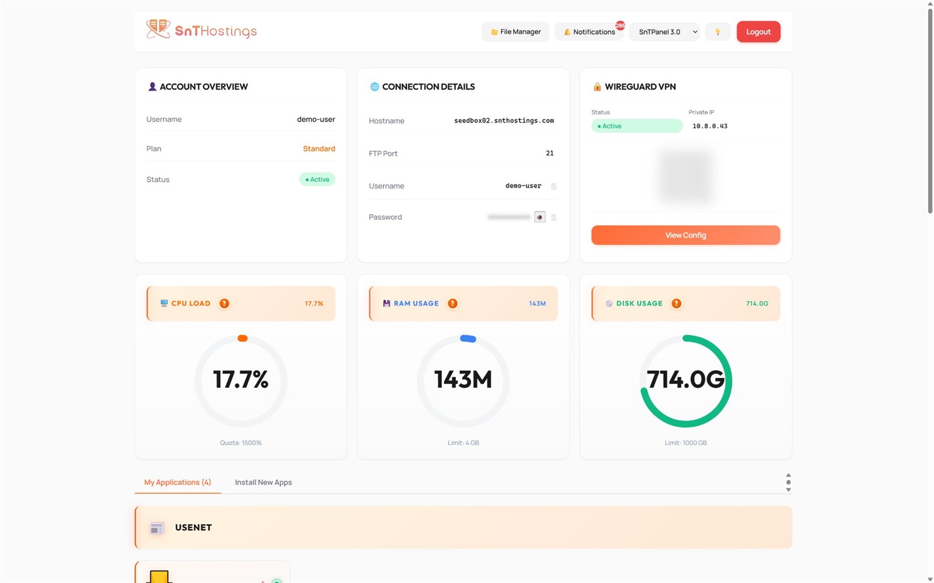
Task: Reveal the password with the eye button
Action: (x=540, y=217)
